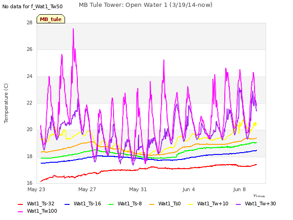Click the magenta Wat1_Tw100 legend color marker
The height and width of the screenshot is (220, 293).
(x=20, y=212)
